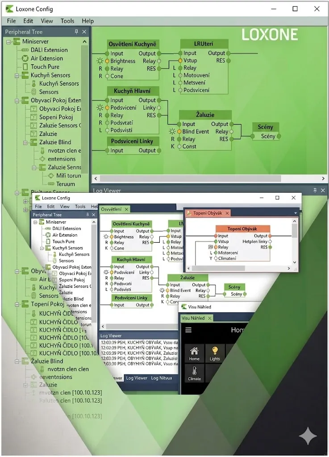Image resolution: width=329 pixels, height=457 pixels.
Task: Select the Mifi torun item icon
Action: pos(51,175)
